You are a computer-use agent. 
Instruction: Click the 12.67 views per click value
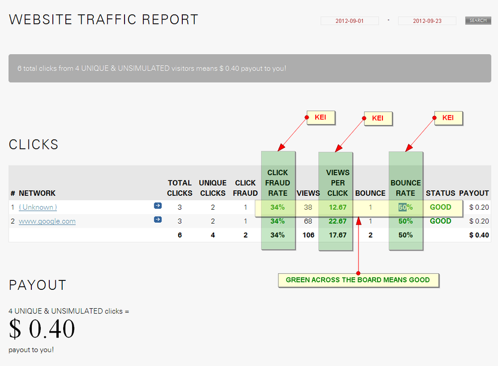[x=337, y=207]
